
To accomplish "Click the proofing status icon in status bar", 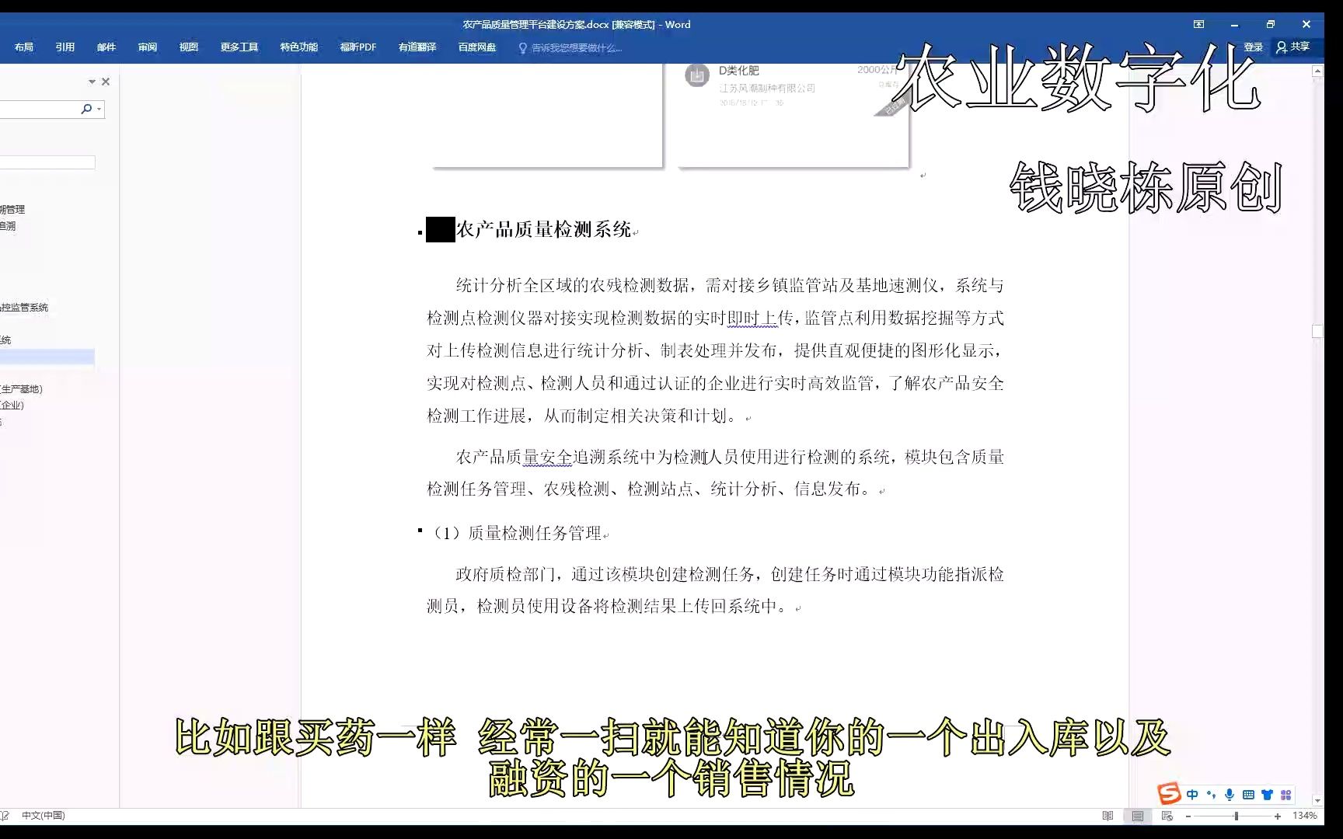I will (5, 816).
